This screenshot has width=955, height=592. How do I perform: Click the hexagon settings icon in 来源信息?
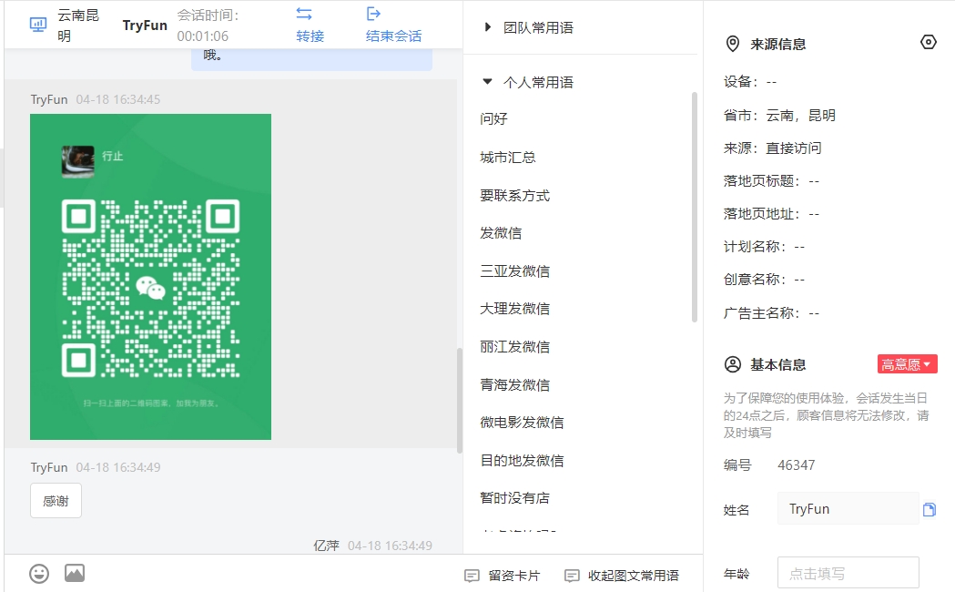[929, 42]
